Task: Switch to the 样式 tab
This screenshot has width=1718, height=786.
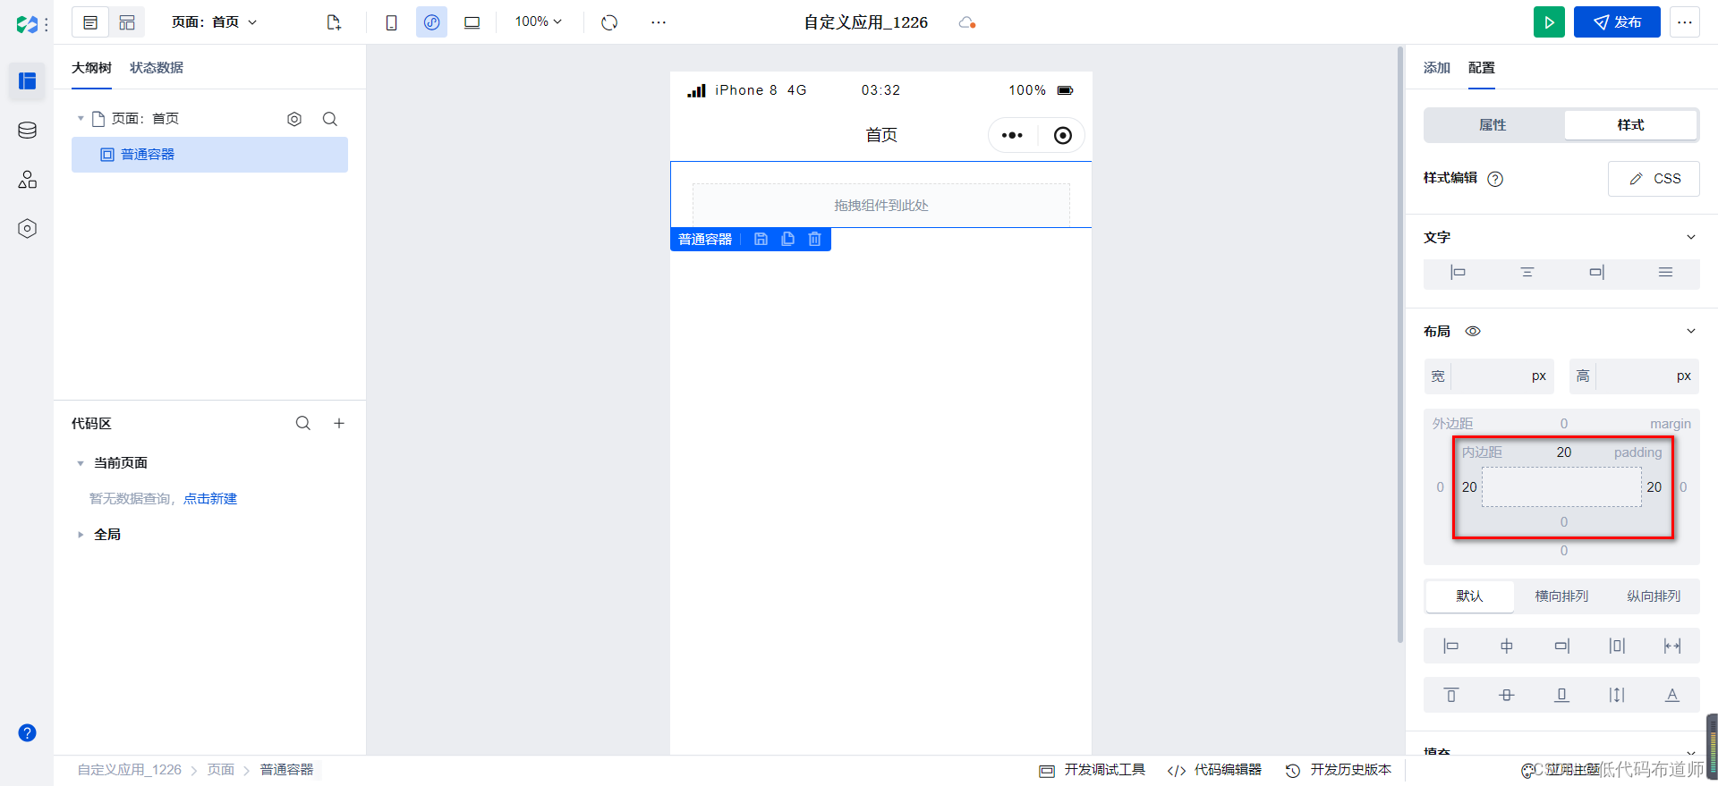Action: point(1630,125)
